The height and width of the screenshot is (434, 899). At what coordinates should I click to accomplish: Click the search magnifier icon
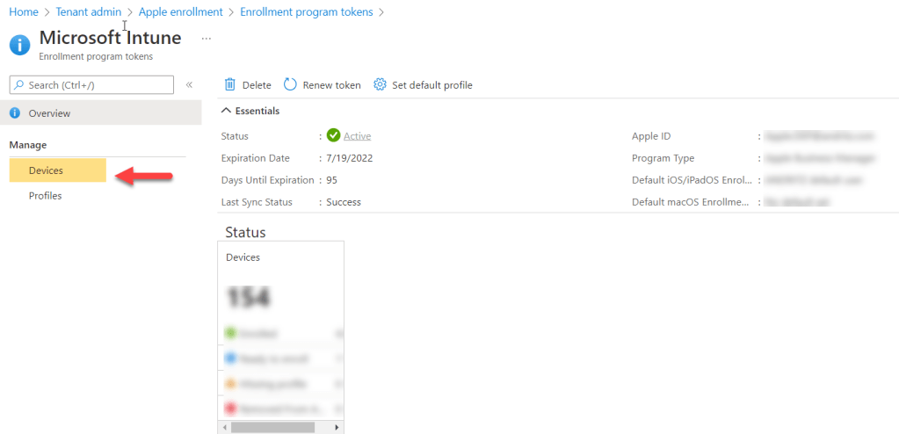click(x=19, y=85)
